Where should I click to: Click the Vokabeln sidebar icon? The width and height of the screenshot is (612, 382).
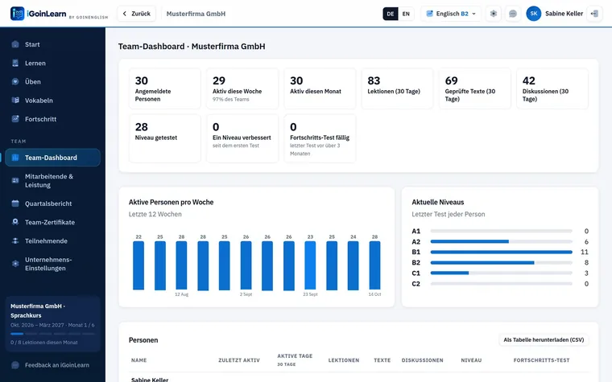(15, 101)
